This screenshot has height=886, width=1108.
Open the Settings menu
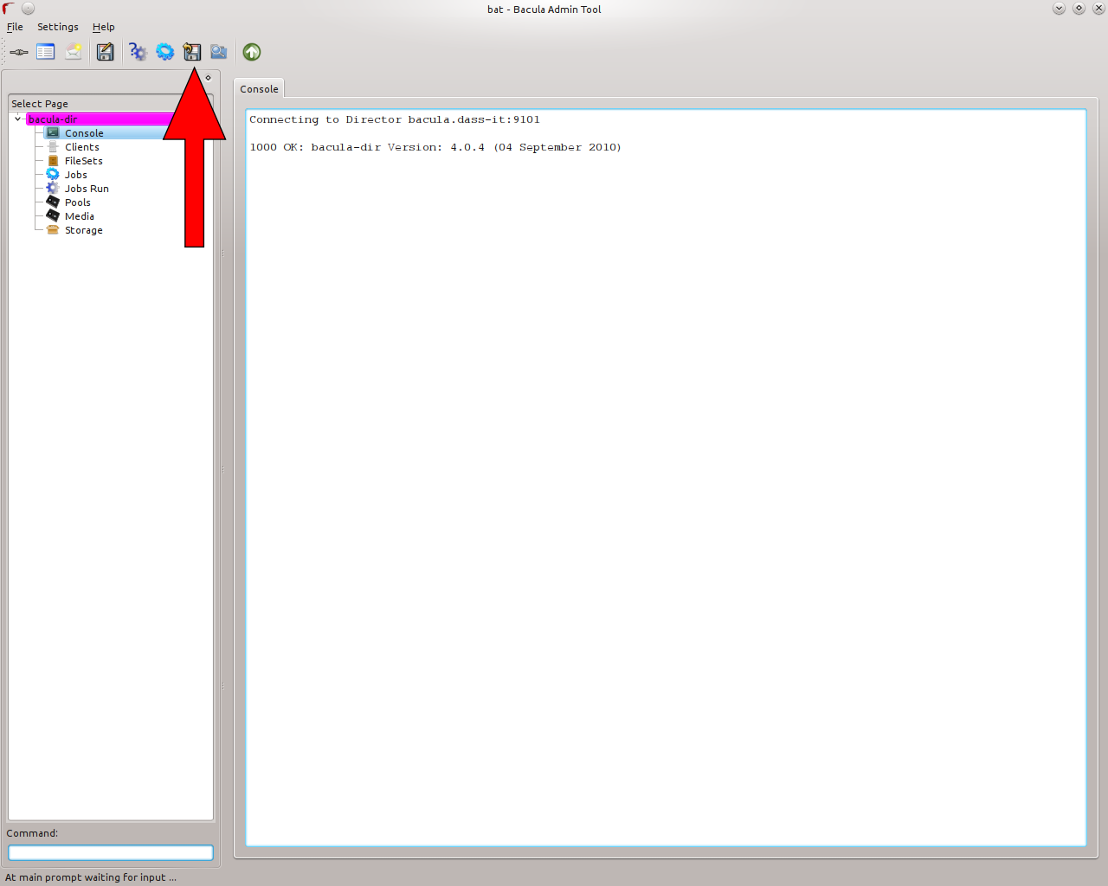[58, 27]
